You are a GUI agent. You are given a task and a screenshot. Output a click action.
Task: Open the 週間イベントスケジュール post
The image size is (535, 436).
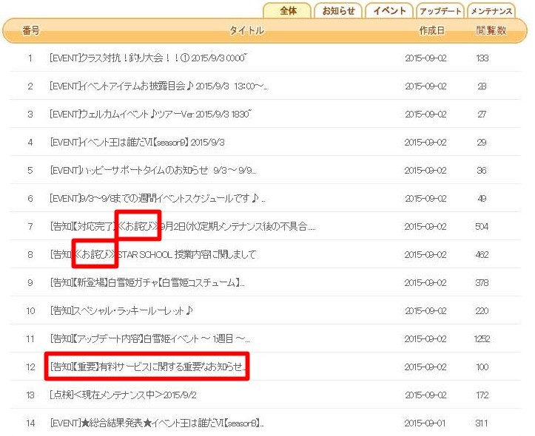click(157, 199)
